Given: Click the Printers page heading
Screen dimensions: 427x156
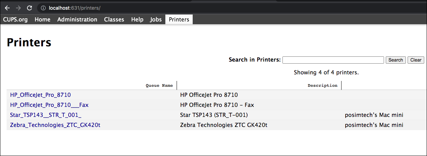Looking at the screenshot, I should [29, 43].
